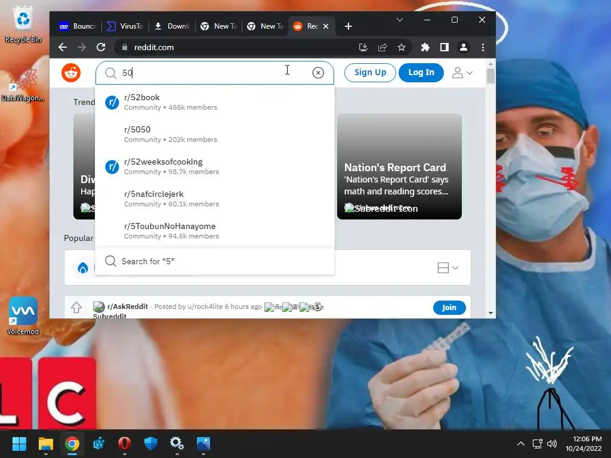Choose the r/52weeksofcooking suggestion
Image resolution: width=611 pixels, height=458 pixels.
click(x=215, y=167)
